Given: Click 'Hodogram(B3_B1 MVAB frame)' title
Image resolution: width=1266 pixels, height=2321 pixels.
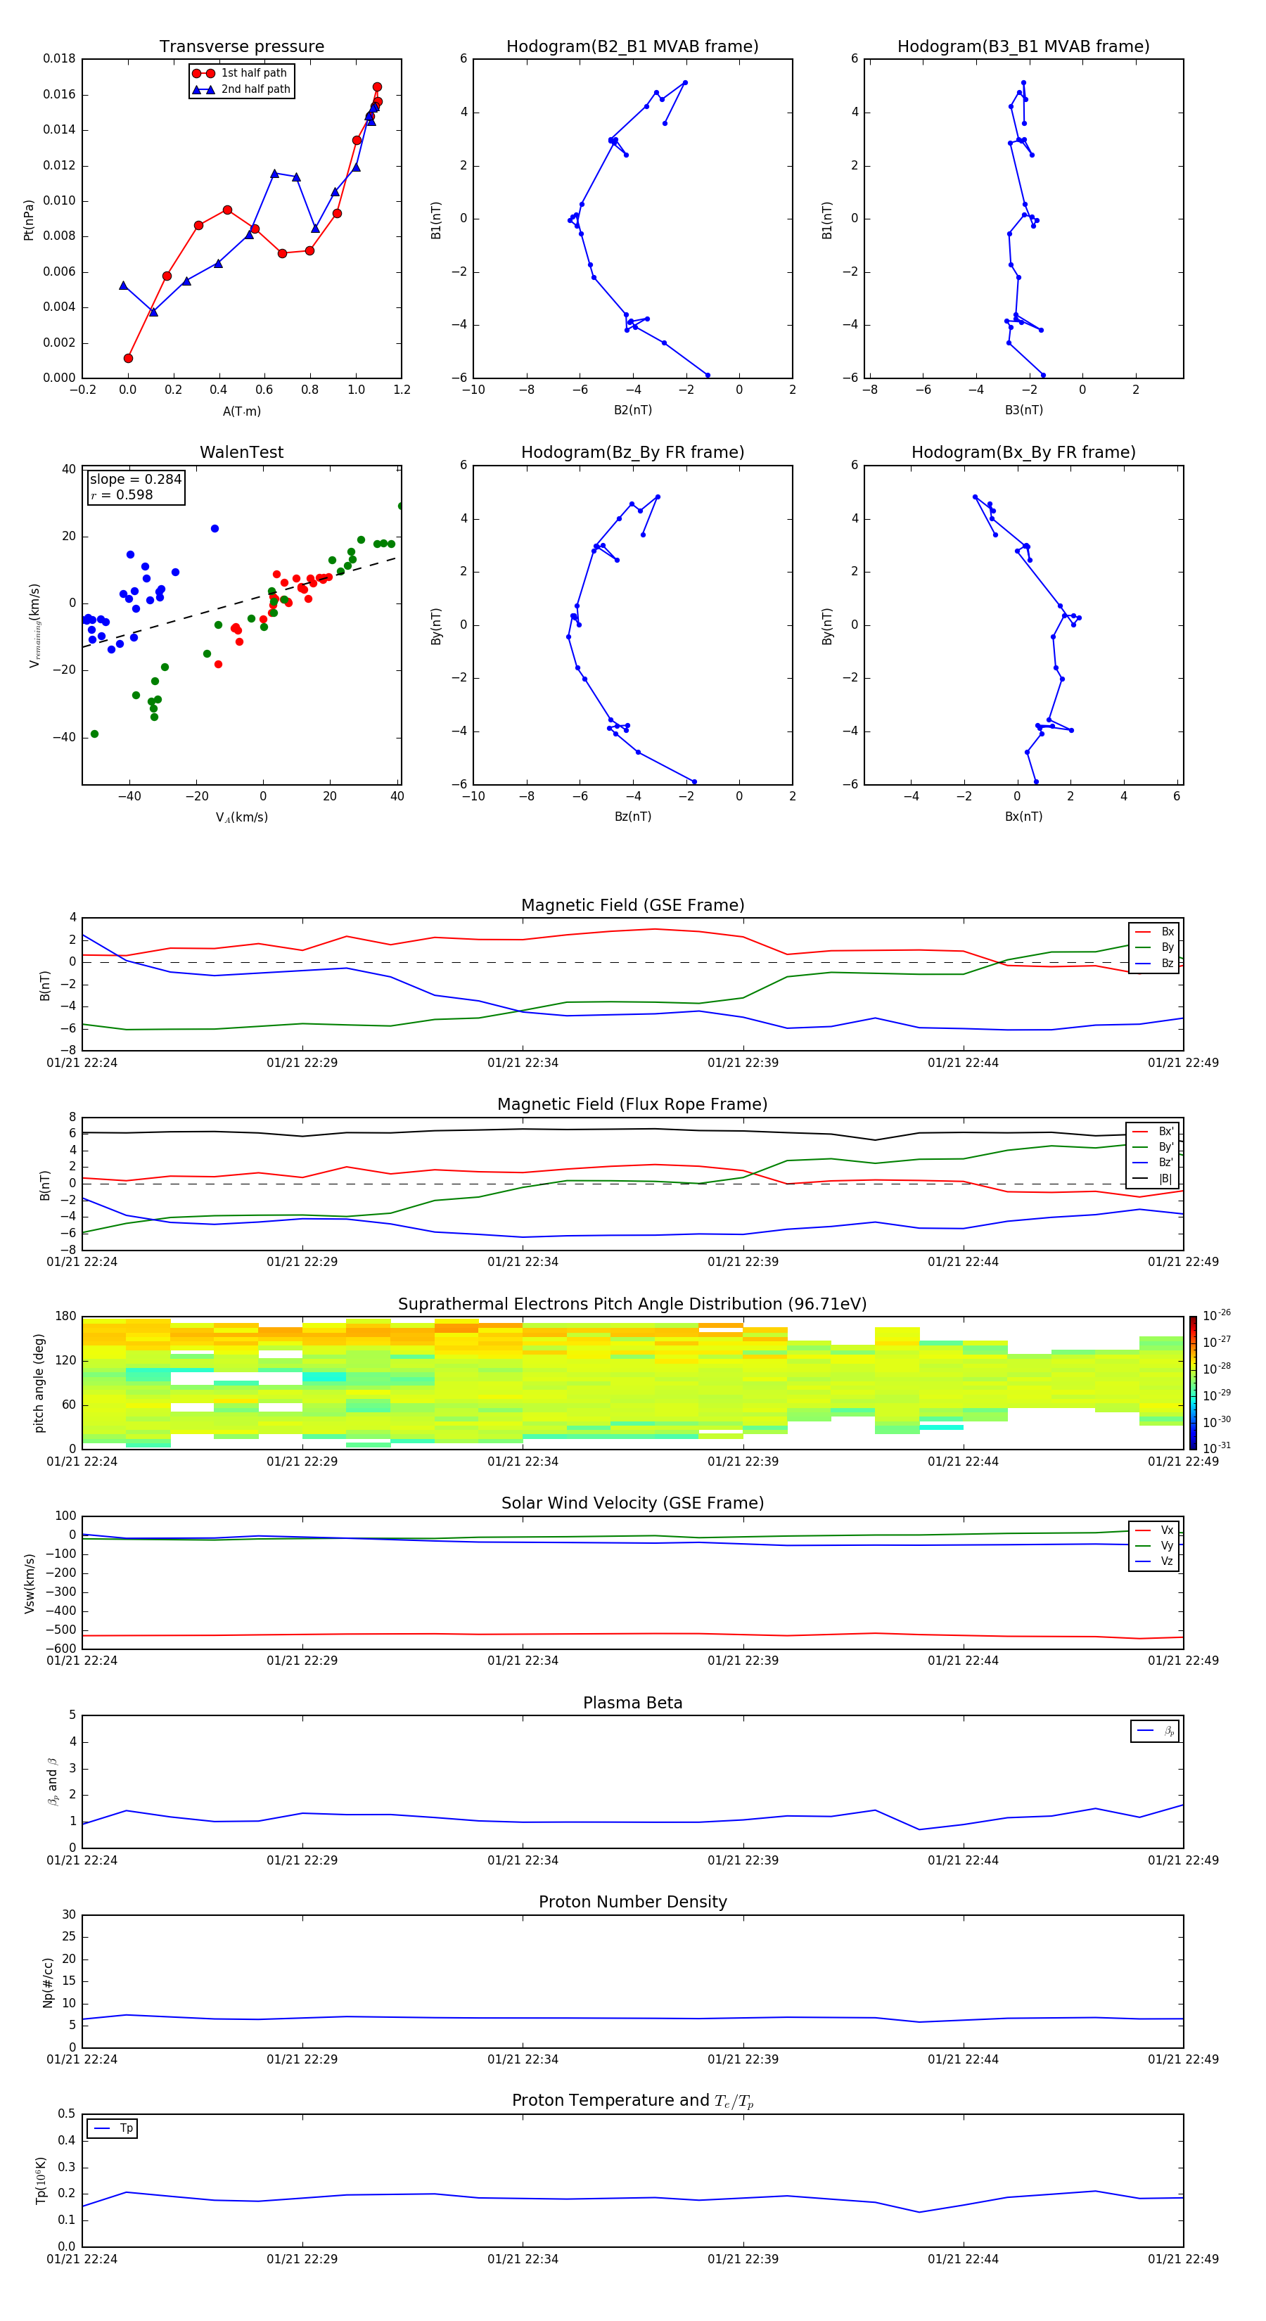Looking at the screenshot, I should click(1023, 47).
